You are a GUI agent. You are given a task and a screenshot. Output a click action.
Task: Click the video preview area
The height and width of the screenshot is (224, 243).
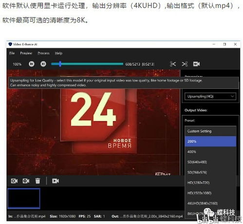coord(93,122)
